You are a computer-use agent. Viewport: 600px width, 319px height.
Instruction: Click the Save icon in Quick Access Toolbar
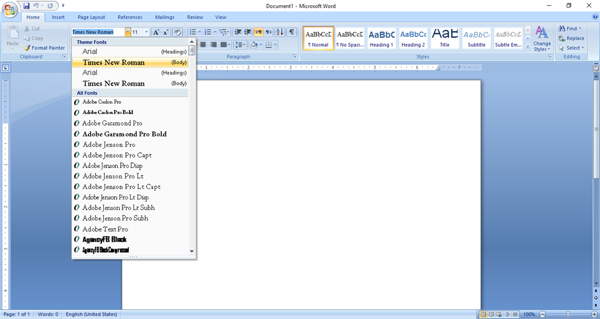click(26, 6)
